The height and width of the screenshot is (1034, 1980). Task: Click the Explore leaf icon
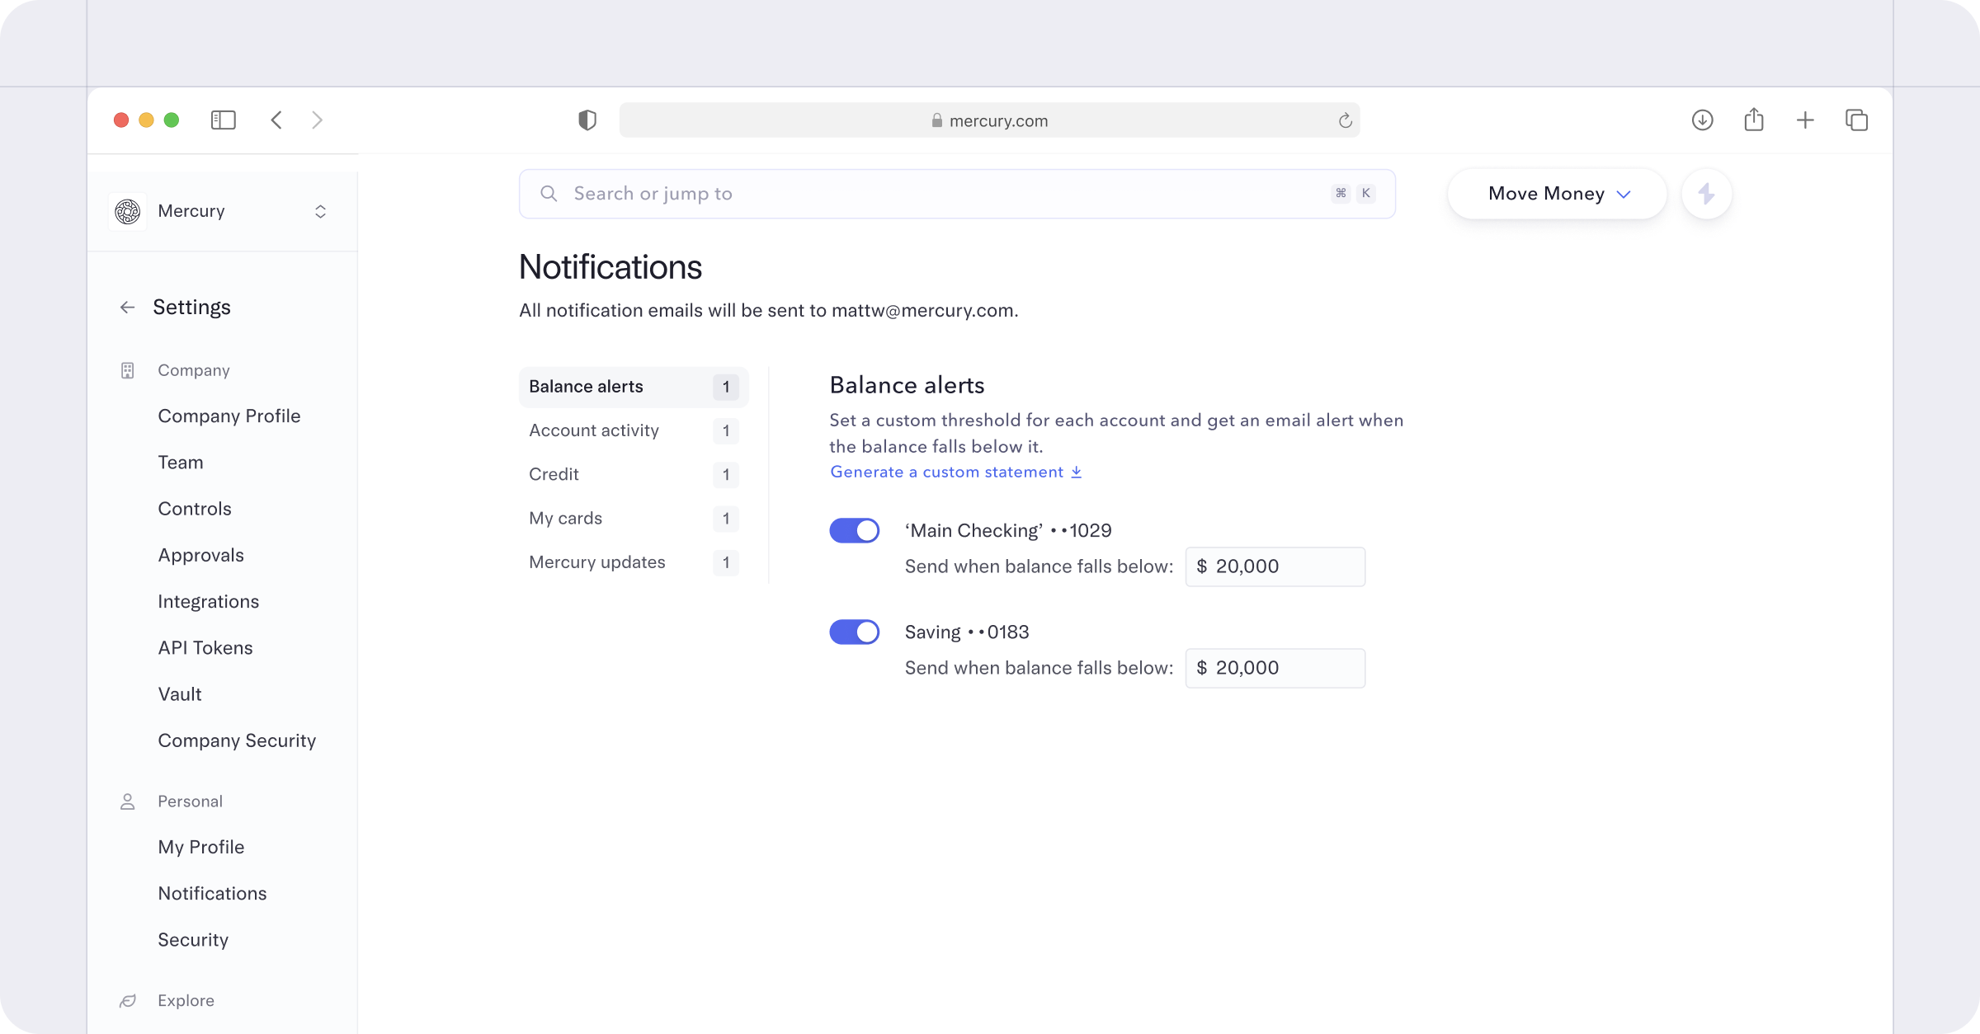(127, 1001)
